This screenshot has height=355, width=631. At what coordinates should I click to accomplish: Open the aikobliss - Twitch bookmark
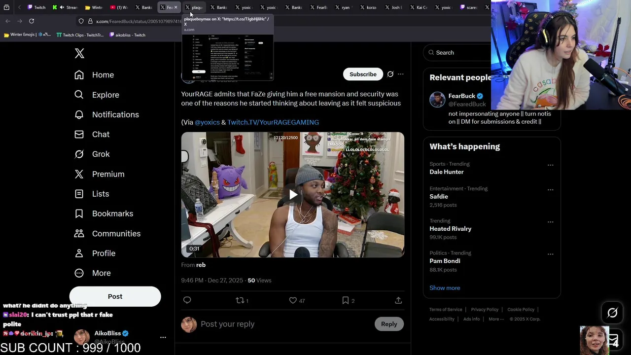(x=127, y=35)
